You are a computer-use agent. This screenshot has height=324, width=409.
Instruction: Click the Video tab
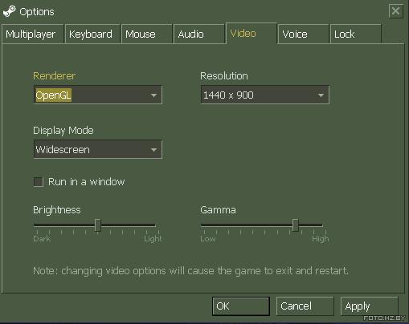[x=252, y=33]
